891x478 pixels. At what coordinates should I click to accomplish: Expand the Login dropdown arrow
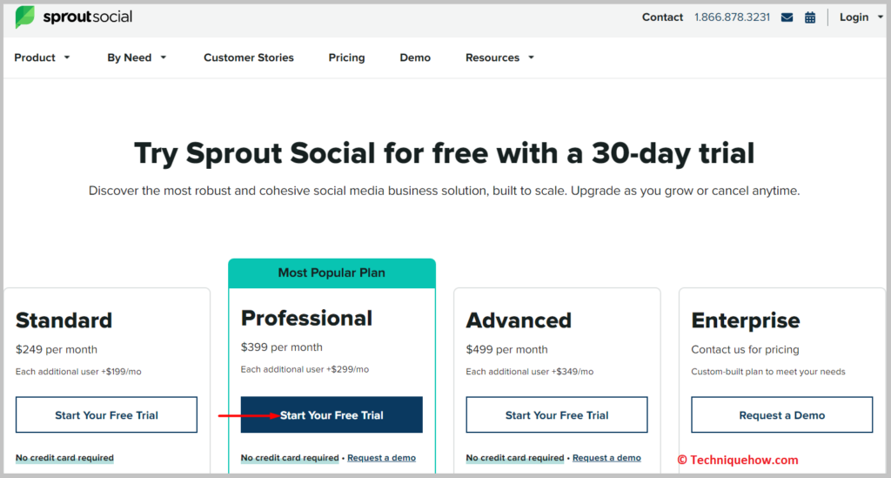click(x=881, y=17)
